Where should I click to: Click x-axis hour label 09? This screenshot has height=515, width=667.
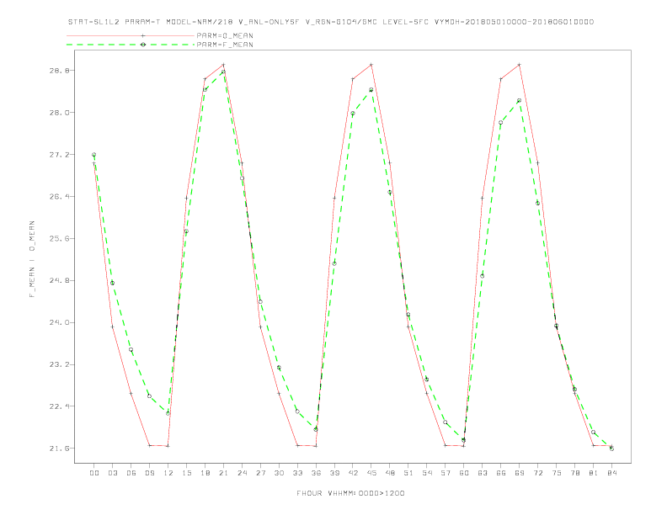[x=149, y=473]
